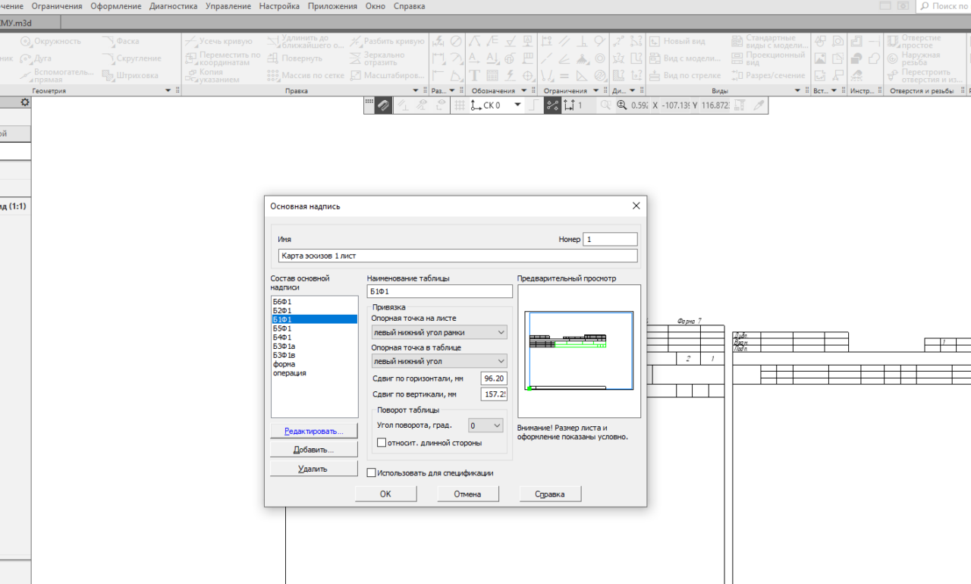Open the 'Угол поворота' angle dropdown
The height and width of the screenshot is (584, 971).
485,425
